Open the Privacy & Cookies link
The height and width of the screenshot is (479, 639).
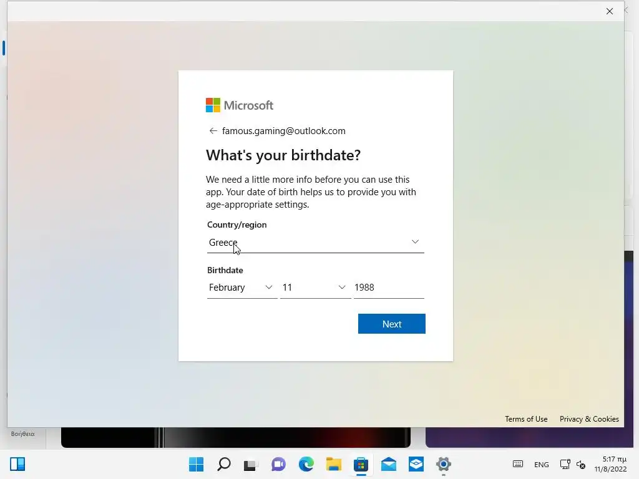(589, 419)
